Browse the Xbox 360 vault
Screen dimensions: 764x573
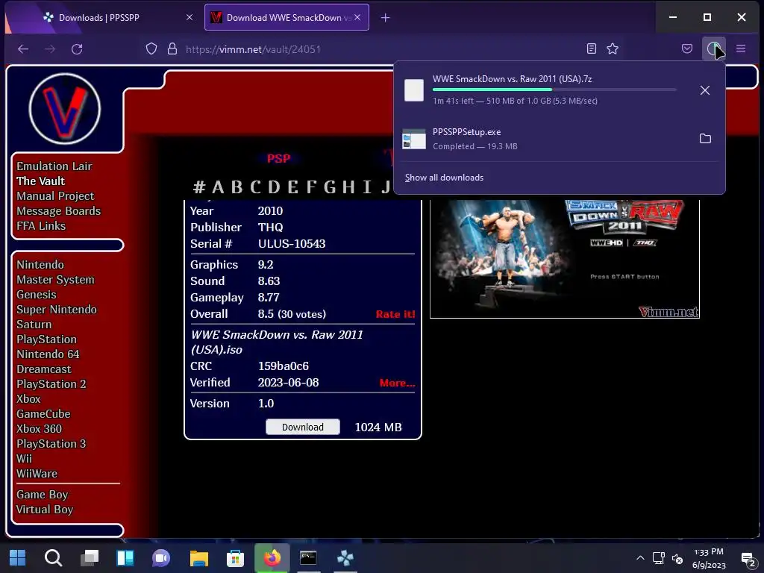39,429
